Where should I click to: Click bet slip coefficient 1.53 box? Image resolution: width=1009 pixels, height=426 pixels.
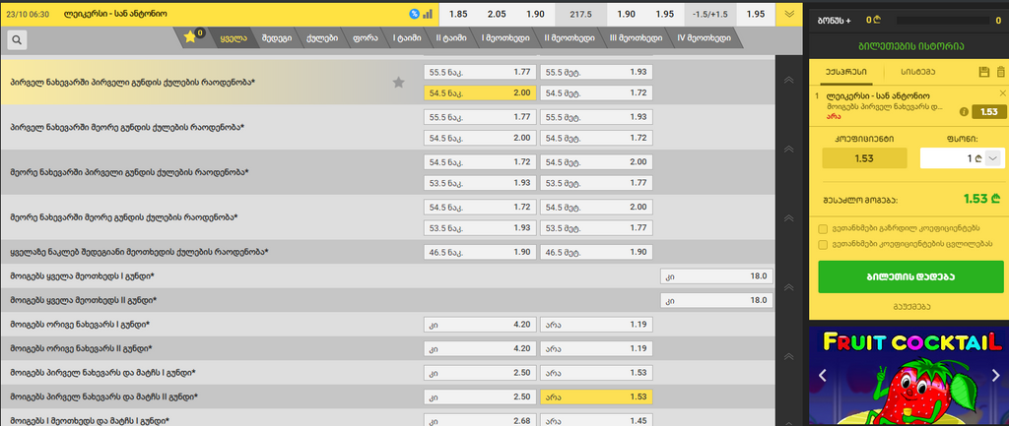click(864, 158)
